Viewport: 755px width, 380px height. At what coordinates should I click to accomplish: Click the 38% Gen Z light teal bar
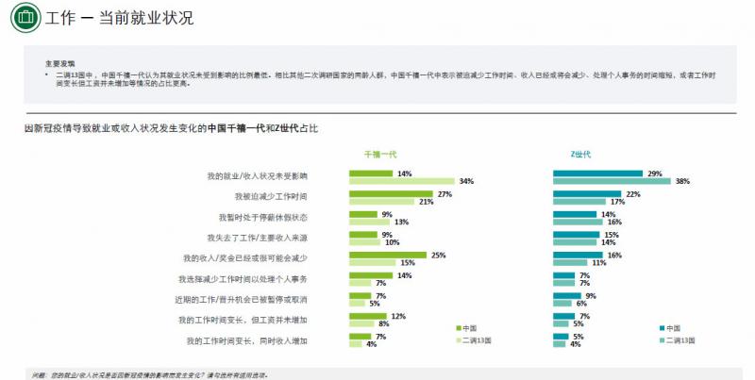tap(612, 181)
